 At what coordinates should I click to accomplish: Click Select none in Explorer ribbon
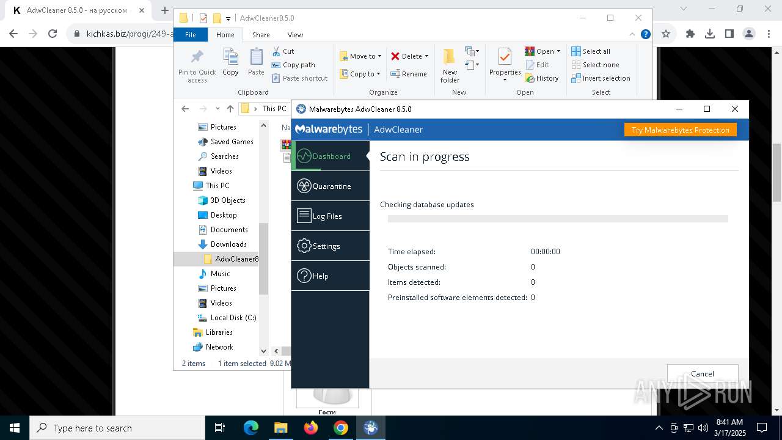coord(596,65)
